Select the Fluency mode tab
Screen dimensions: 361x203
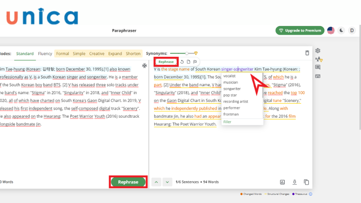pyautogui.click(x=45, y=54)
